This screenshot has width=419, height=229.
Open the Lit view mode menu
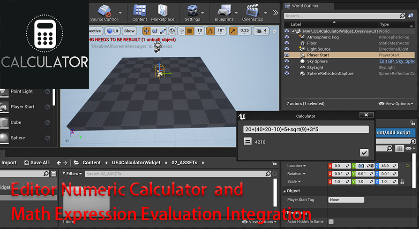point(112,31)
